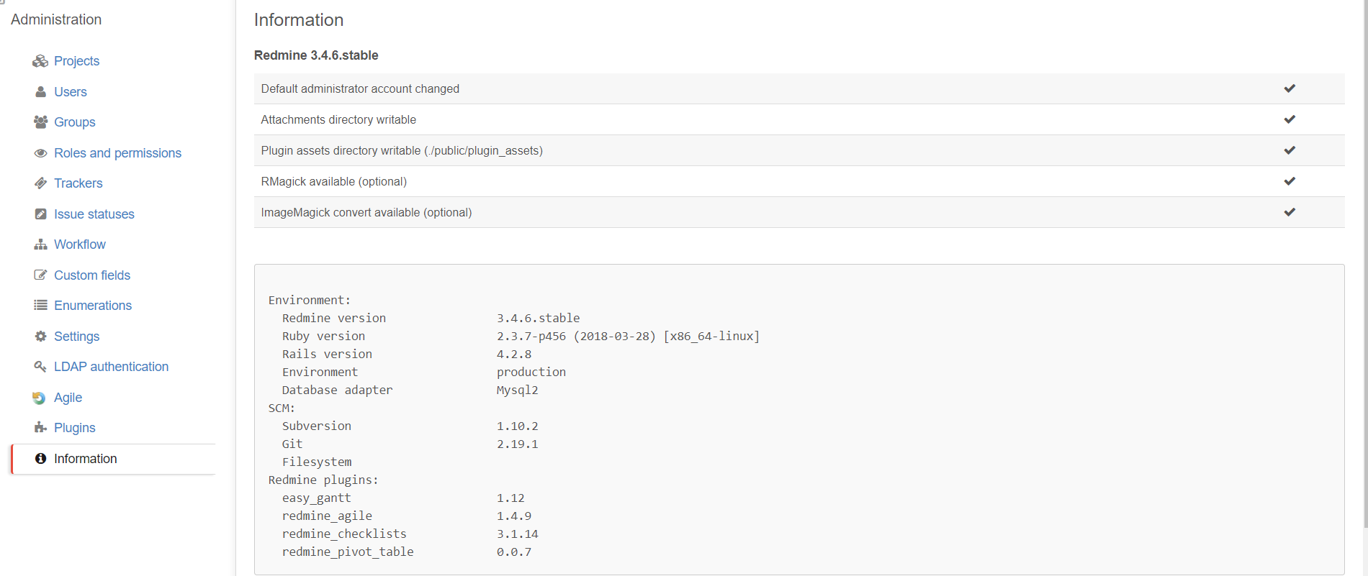
Task: Navigate to Trackers
Action: [78, 183]
